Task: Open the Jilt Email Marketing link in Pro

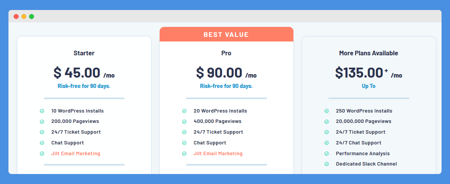Action: pyautogui.click(x=218, y=154)
